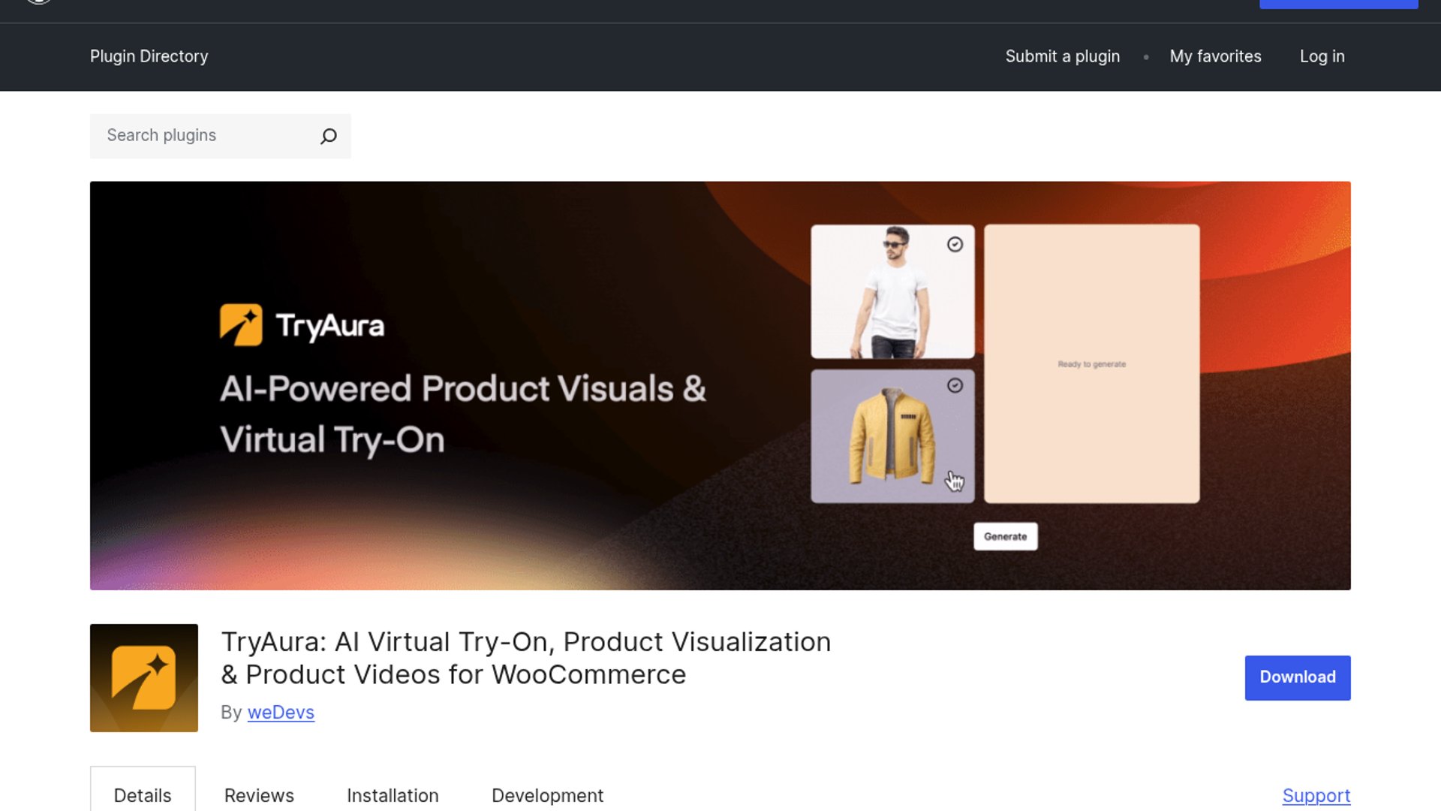This screenshot has width=1441, height=811.
Task: Click the Generate button in banner
Action: tap(1005, 536)
